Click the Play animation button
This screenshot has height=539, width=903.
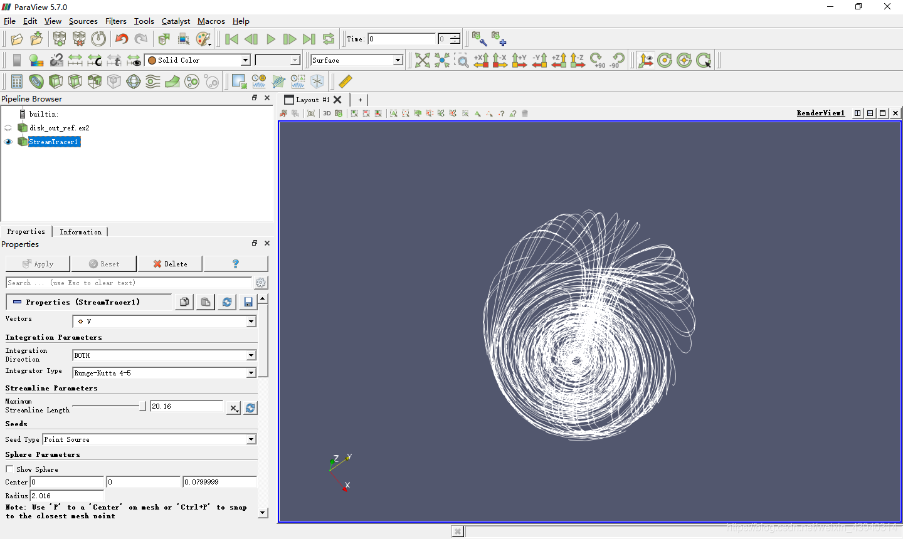270,39
